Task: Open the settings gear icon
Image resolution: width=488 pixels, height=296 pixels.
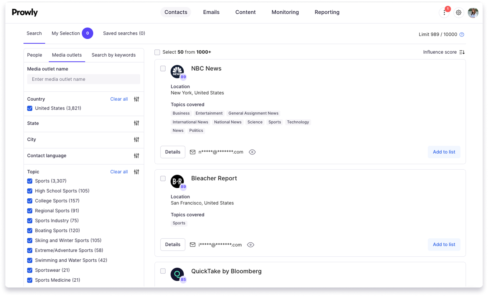Action: (x=458, y=13)
